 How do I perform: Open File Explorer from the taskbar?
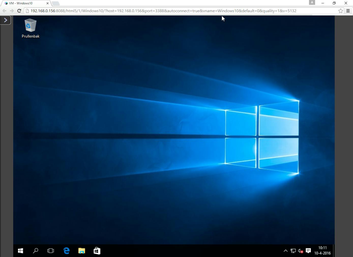(82, 251)
